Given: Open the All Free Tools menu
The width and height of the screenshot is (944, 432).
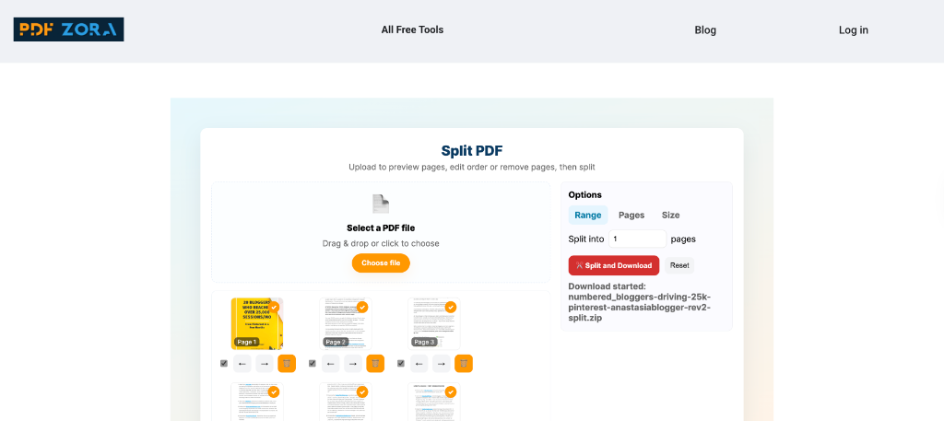Looking at the screenshot, I should pyautogui.click(x=412, y=29).
